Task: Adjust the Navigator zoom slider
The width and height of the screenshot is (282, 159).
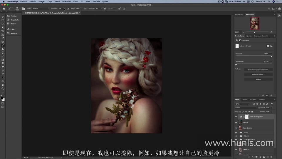Action: click(255, 33)
